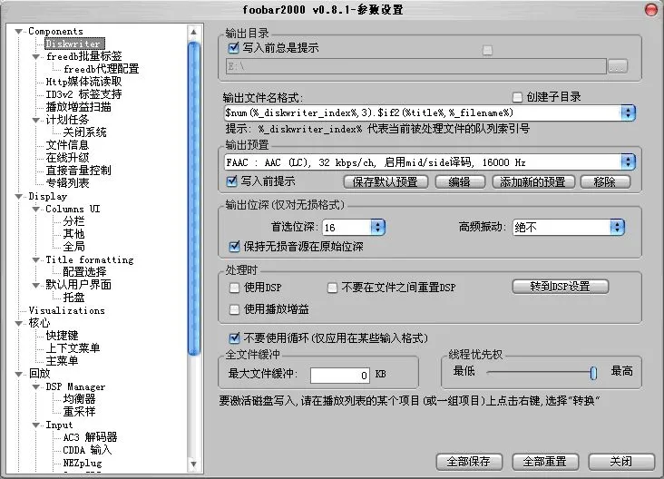Click the 编辑 preset button
This screenshot has width=664, height=479.
point(460,182)
